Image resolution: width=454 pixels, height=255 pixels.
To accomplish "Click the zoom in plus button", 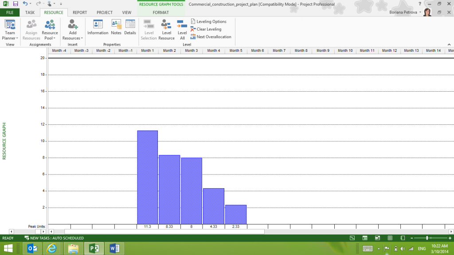I will (450, 238).
